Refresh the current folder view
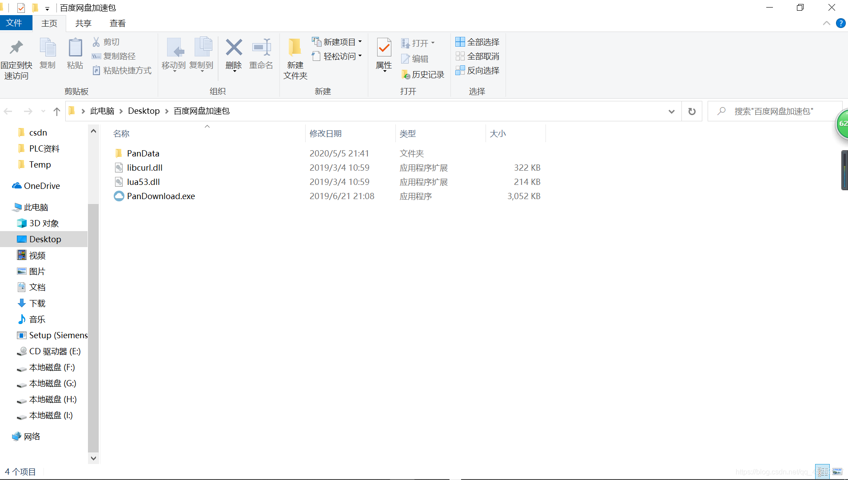Viewport: 848px width, 480px height. [x=692, y=112]
